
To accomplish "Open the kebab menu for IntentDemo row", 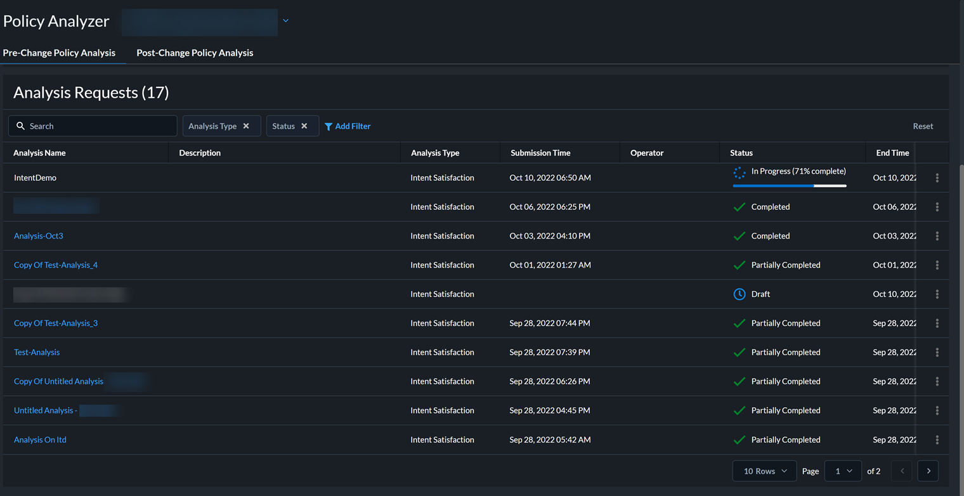I will 937,178.
